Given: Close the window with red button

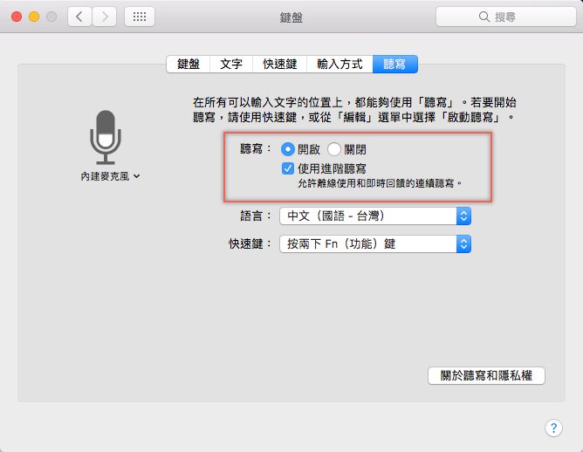Looking at the screenshot, I should [x=17, y=17].
